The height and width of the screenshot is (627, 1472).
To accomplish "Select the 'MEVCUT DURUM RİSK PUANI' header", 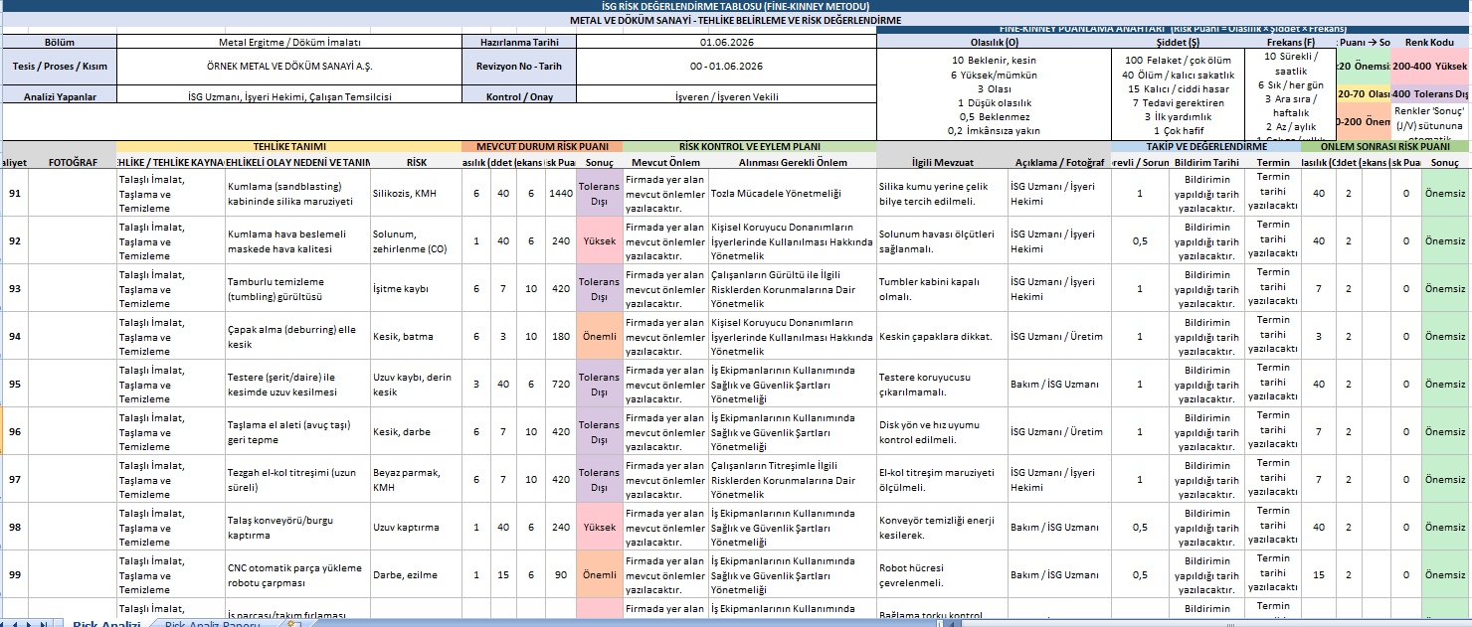I will pos(542,146).
